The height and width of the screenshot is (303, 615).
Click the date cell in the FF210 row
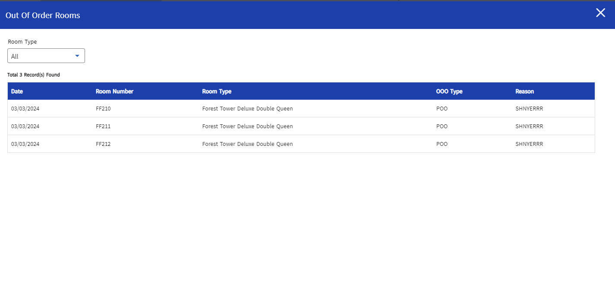(25, 109)
